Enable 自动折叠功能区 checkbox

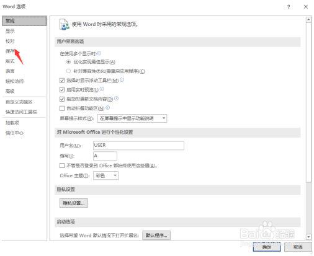point(62,108)
